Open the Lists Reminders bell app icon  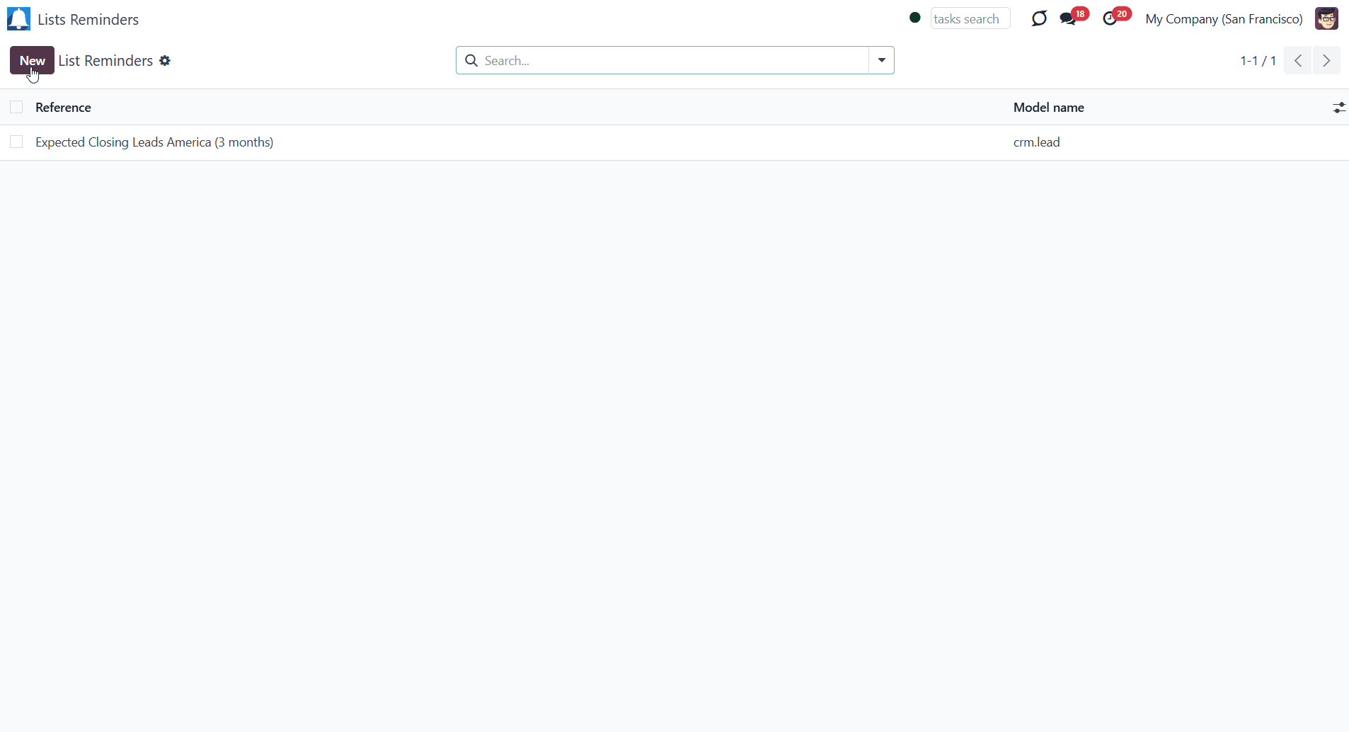click(19, 19)
